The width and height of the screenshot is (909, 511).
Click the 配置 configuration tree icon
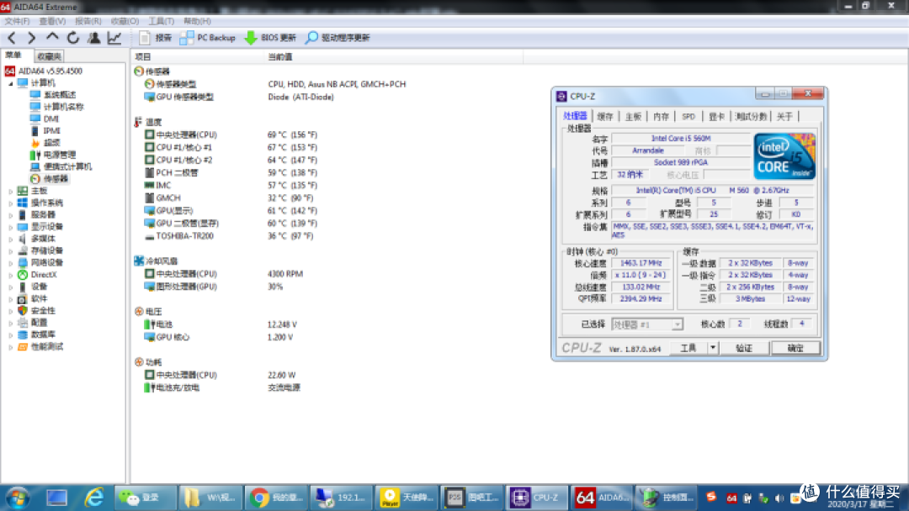[23, 323]
